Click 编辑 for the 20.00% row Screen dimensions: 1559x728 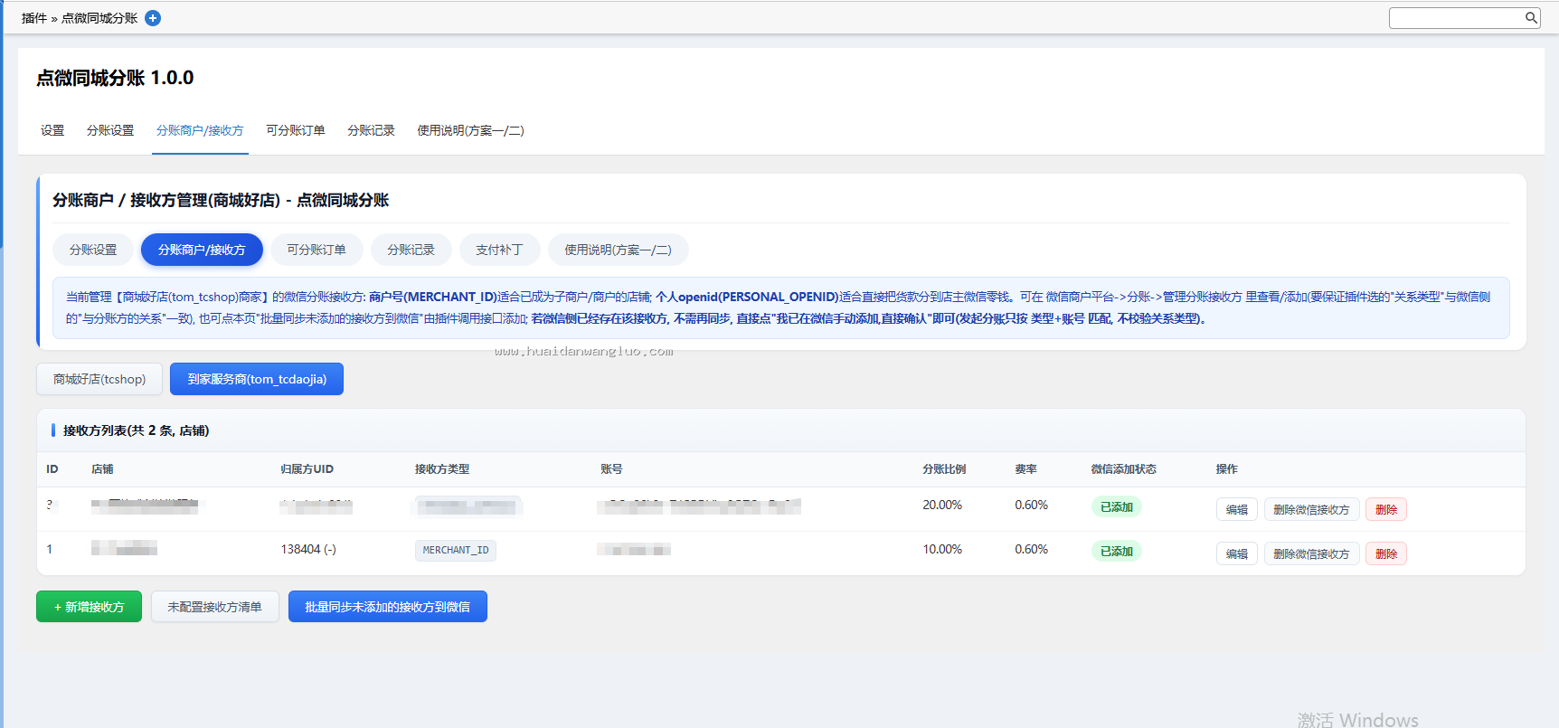point(1237,510)
